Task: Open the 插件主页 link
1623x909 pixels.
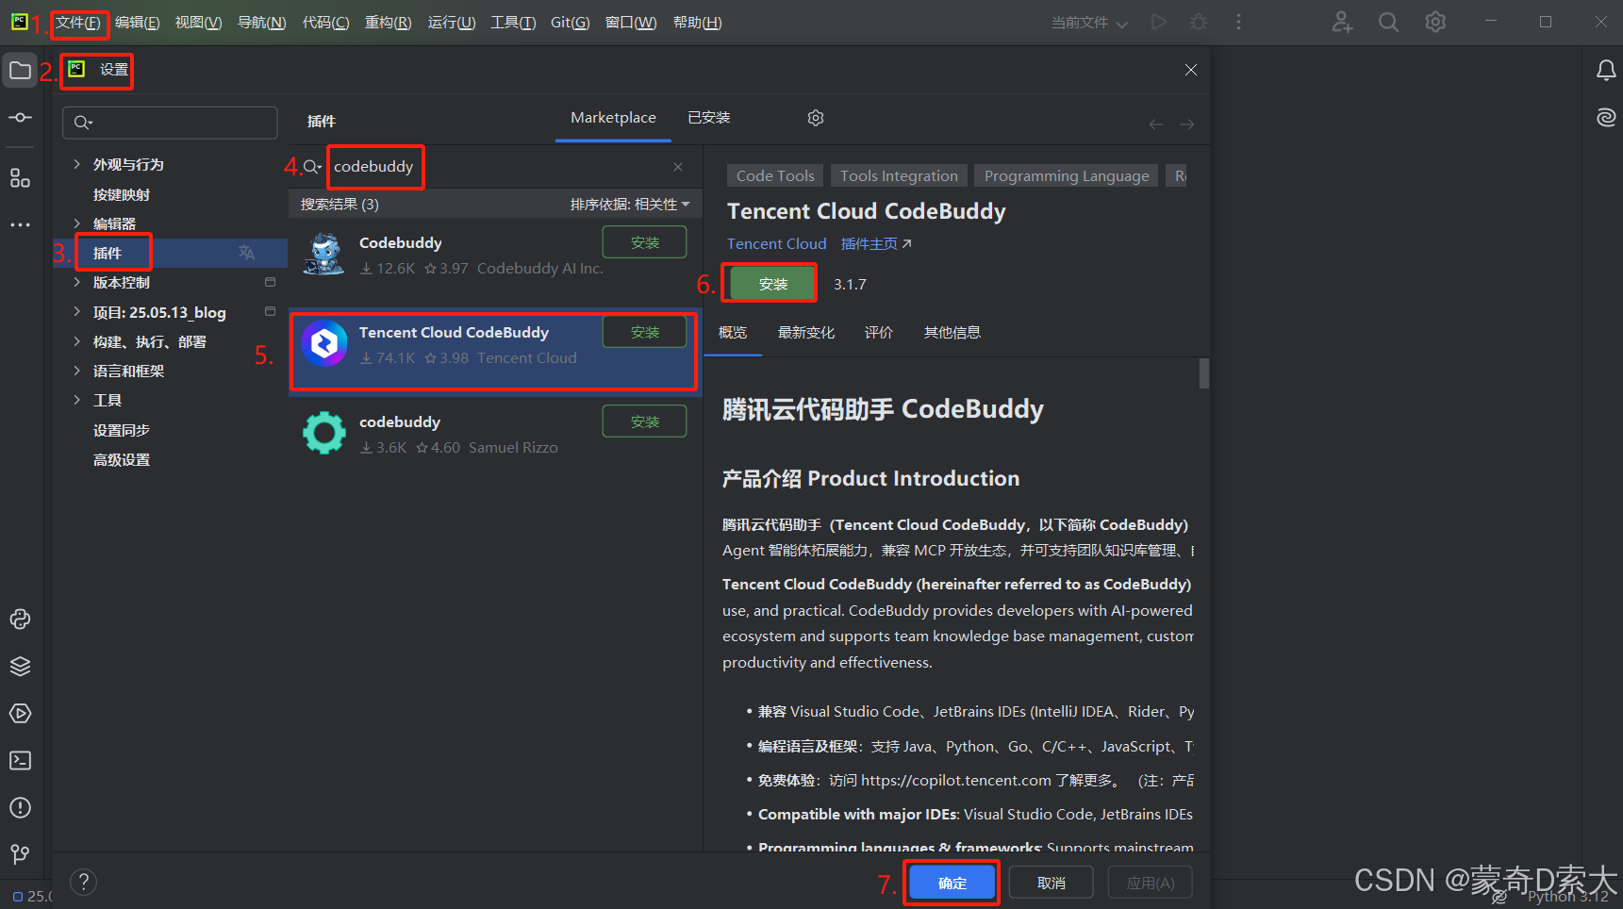Action: tap(876, 244)
